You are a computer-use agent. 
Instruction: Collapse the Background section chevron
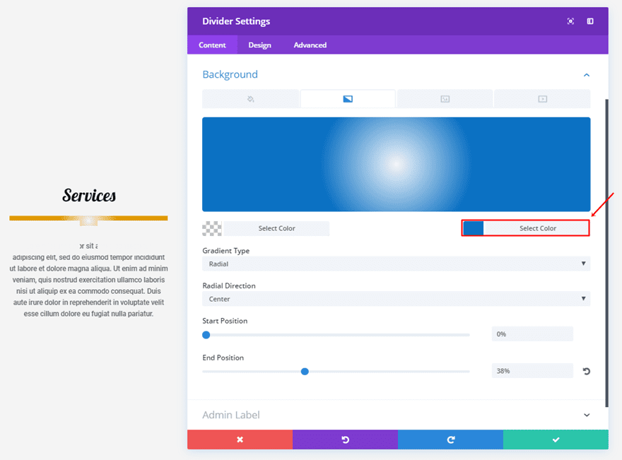(587, 75)
